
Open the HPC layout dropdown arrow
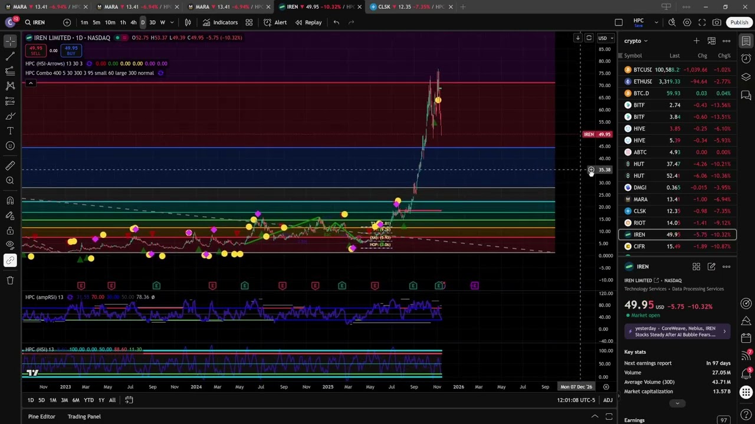[x=656, y=22]
